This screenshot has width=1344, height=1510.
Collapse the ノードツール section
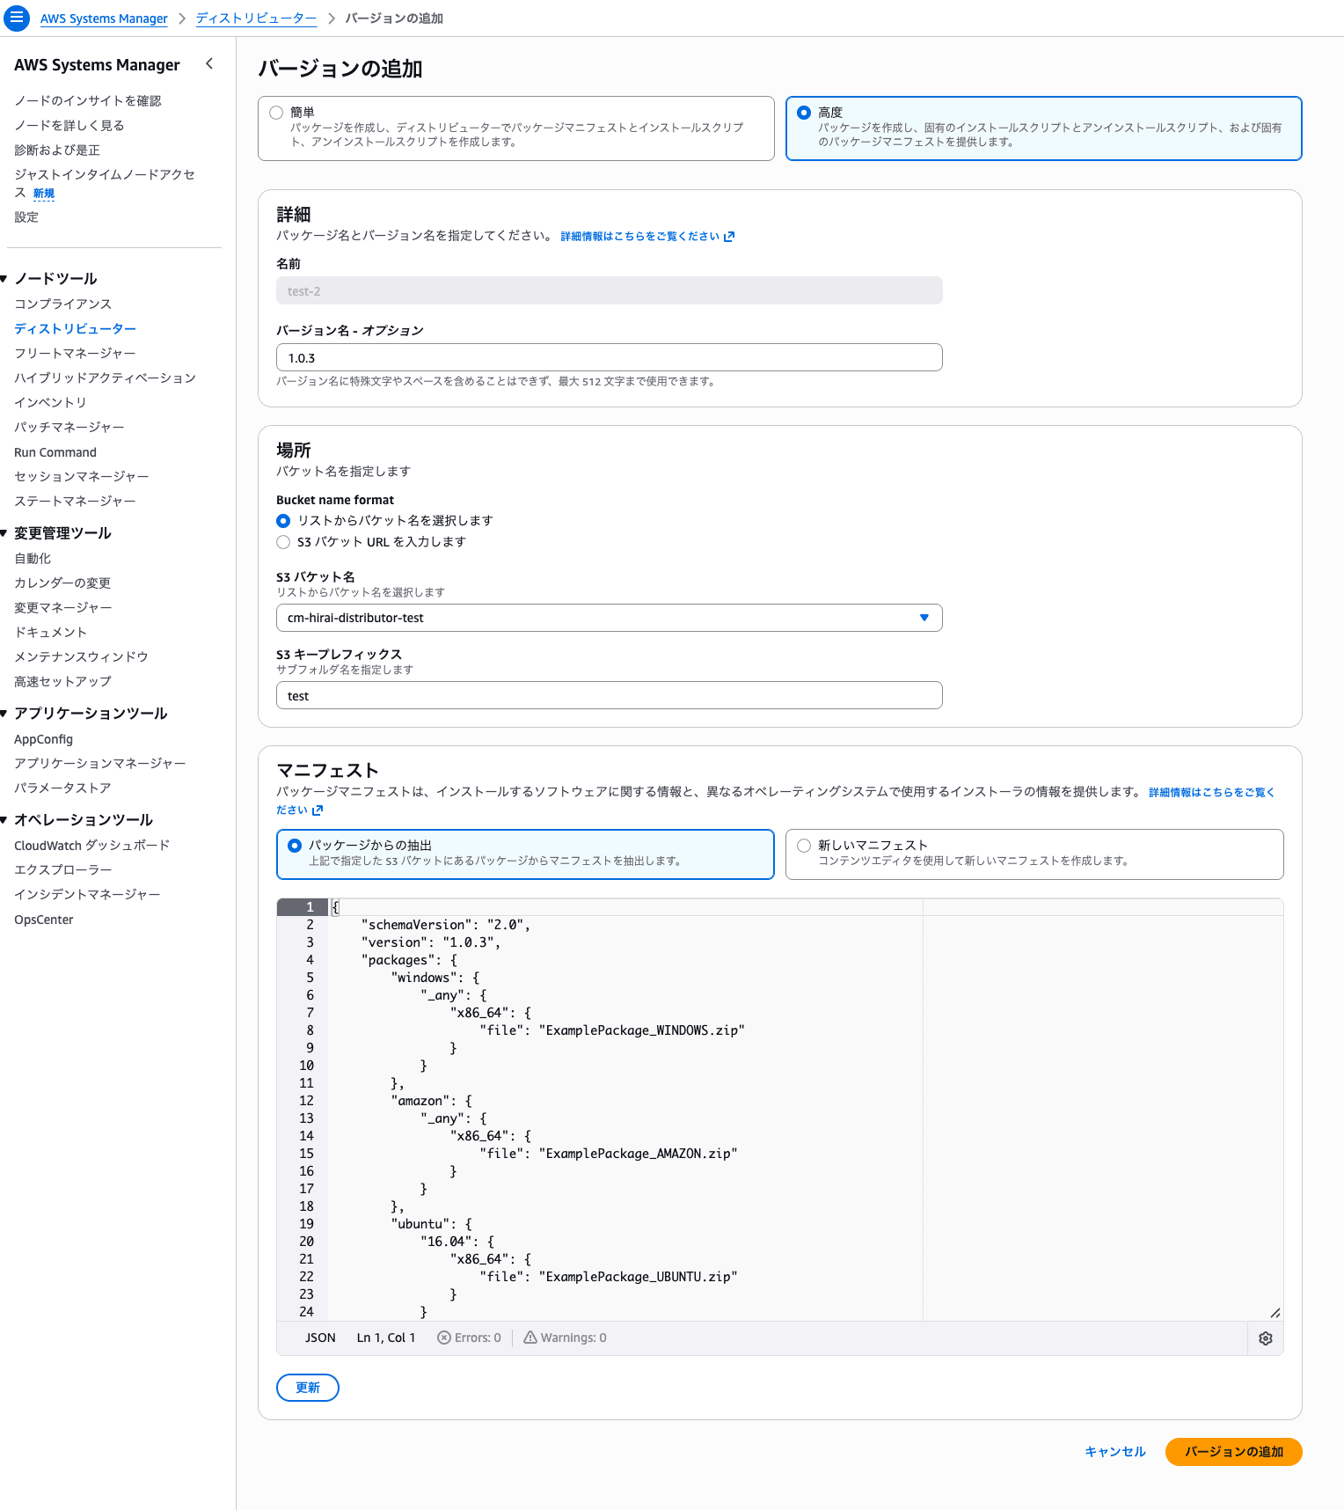click(4, 279)
